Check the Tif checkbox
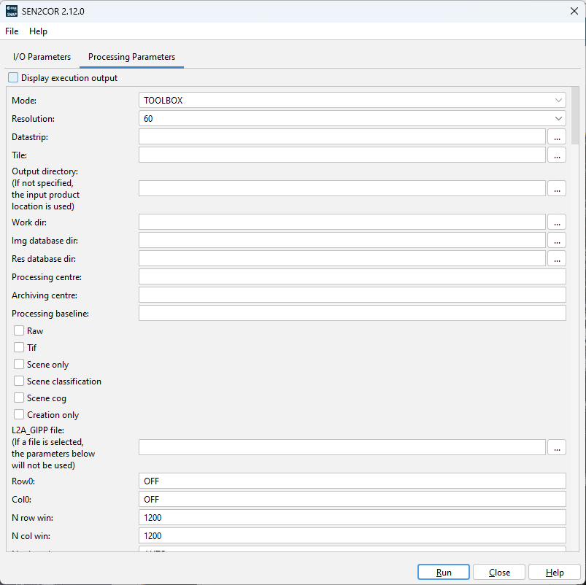 pyautogui.click(x=19, y=347)
